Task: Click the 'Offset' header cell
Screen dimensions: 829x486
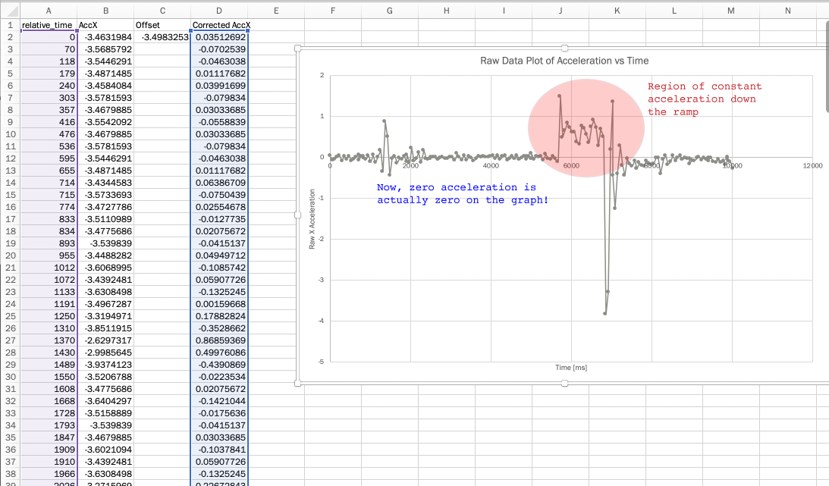Action: point(162,25)
